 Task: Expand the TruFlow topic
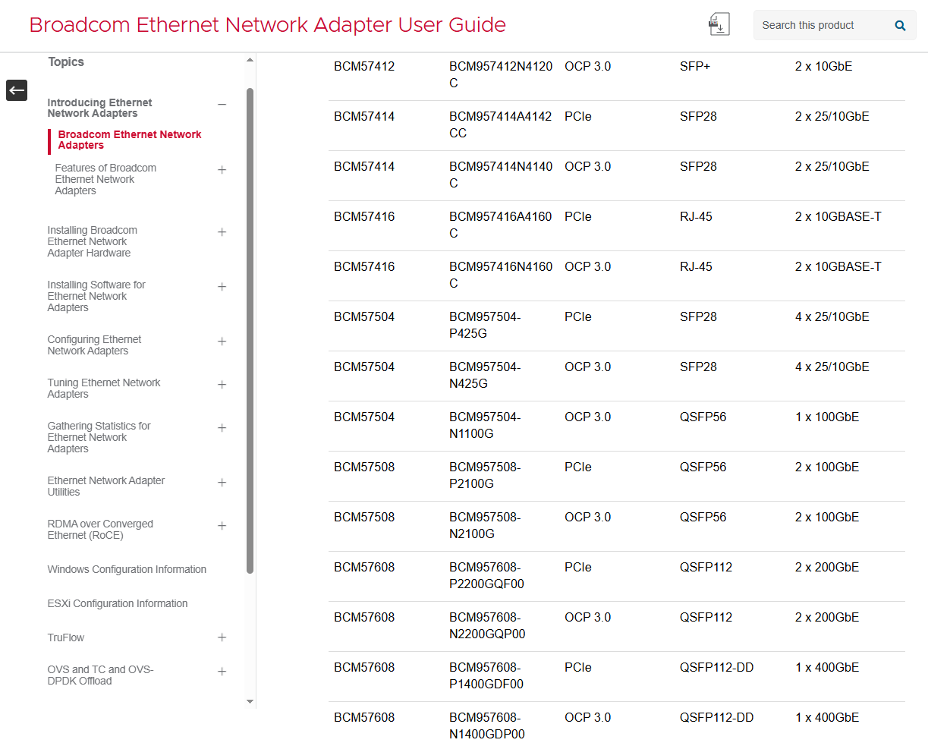[222, 637]
